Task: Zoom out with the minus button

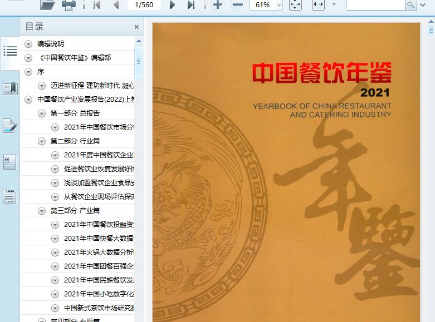Action: [237, 4]
